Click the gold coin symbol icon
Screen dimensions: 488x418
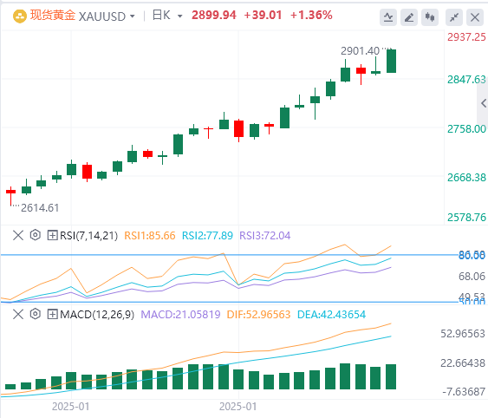pyautogui.click(x=20, y=16)
